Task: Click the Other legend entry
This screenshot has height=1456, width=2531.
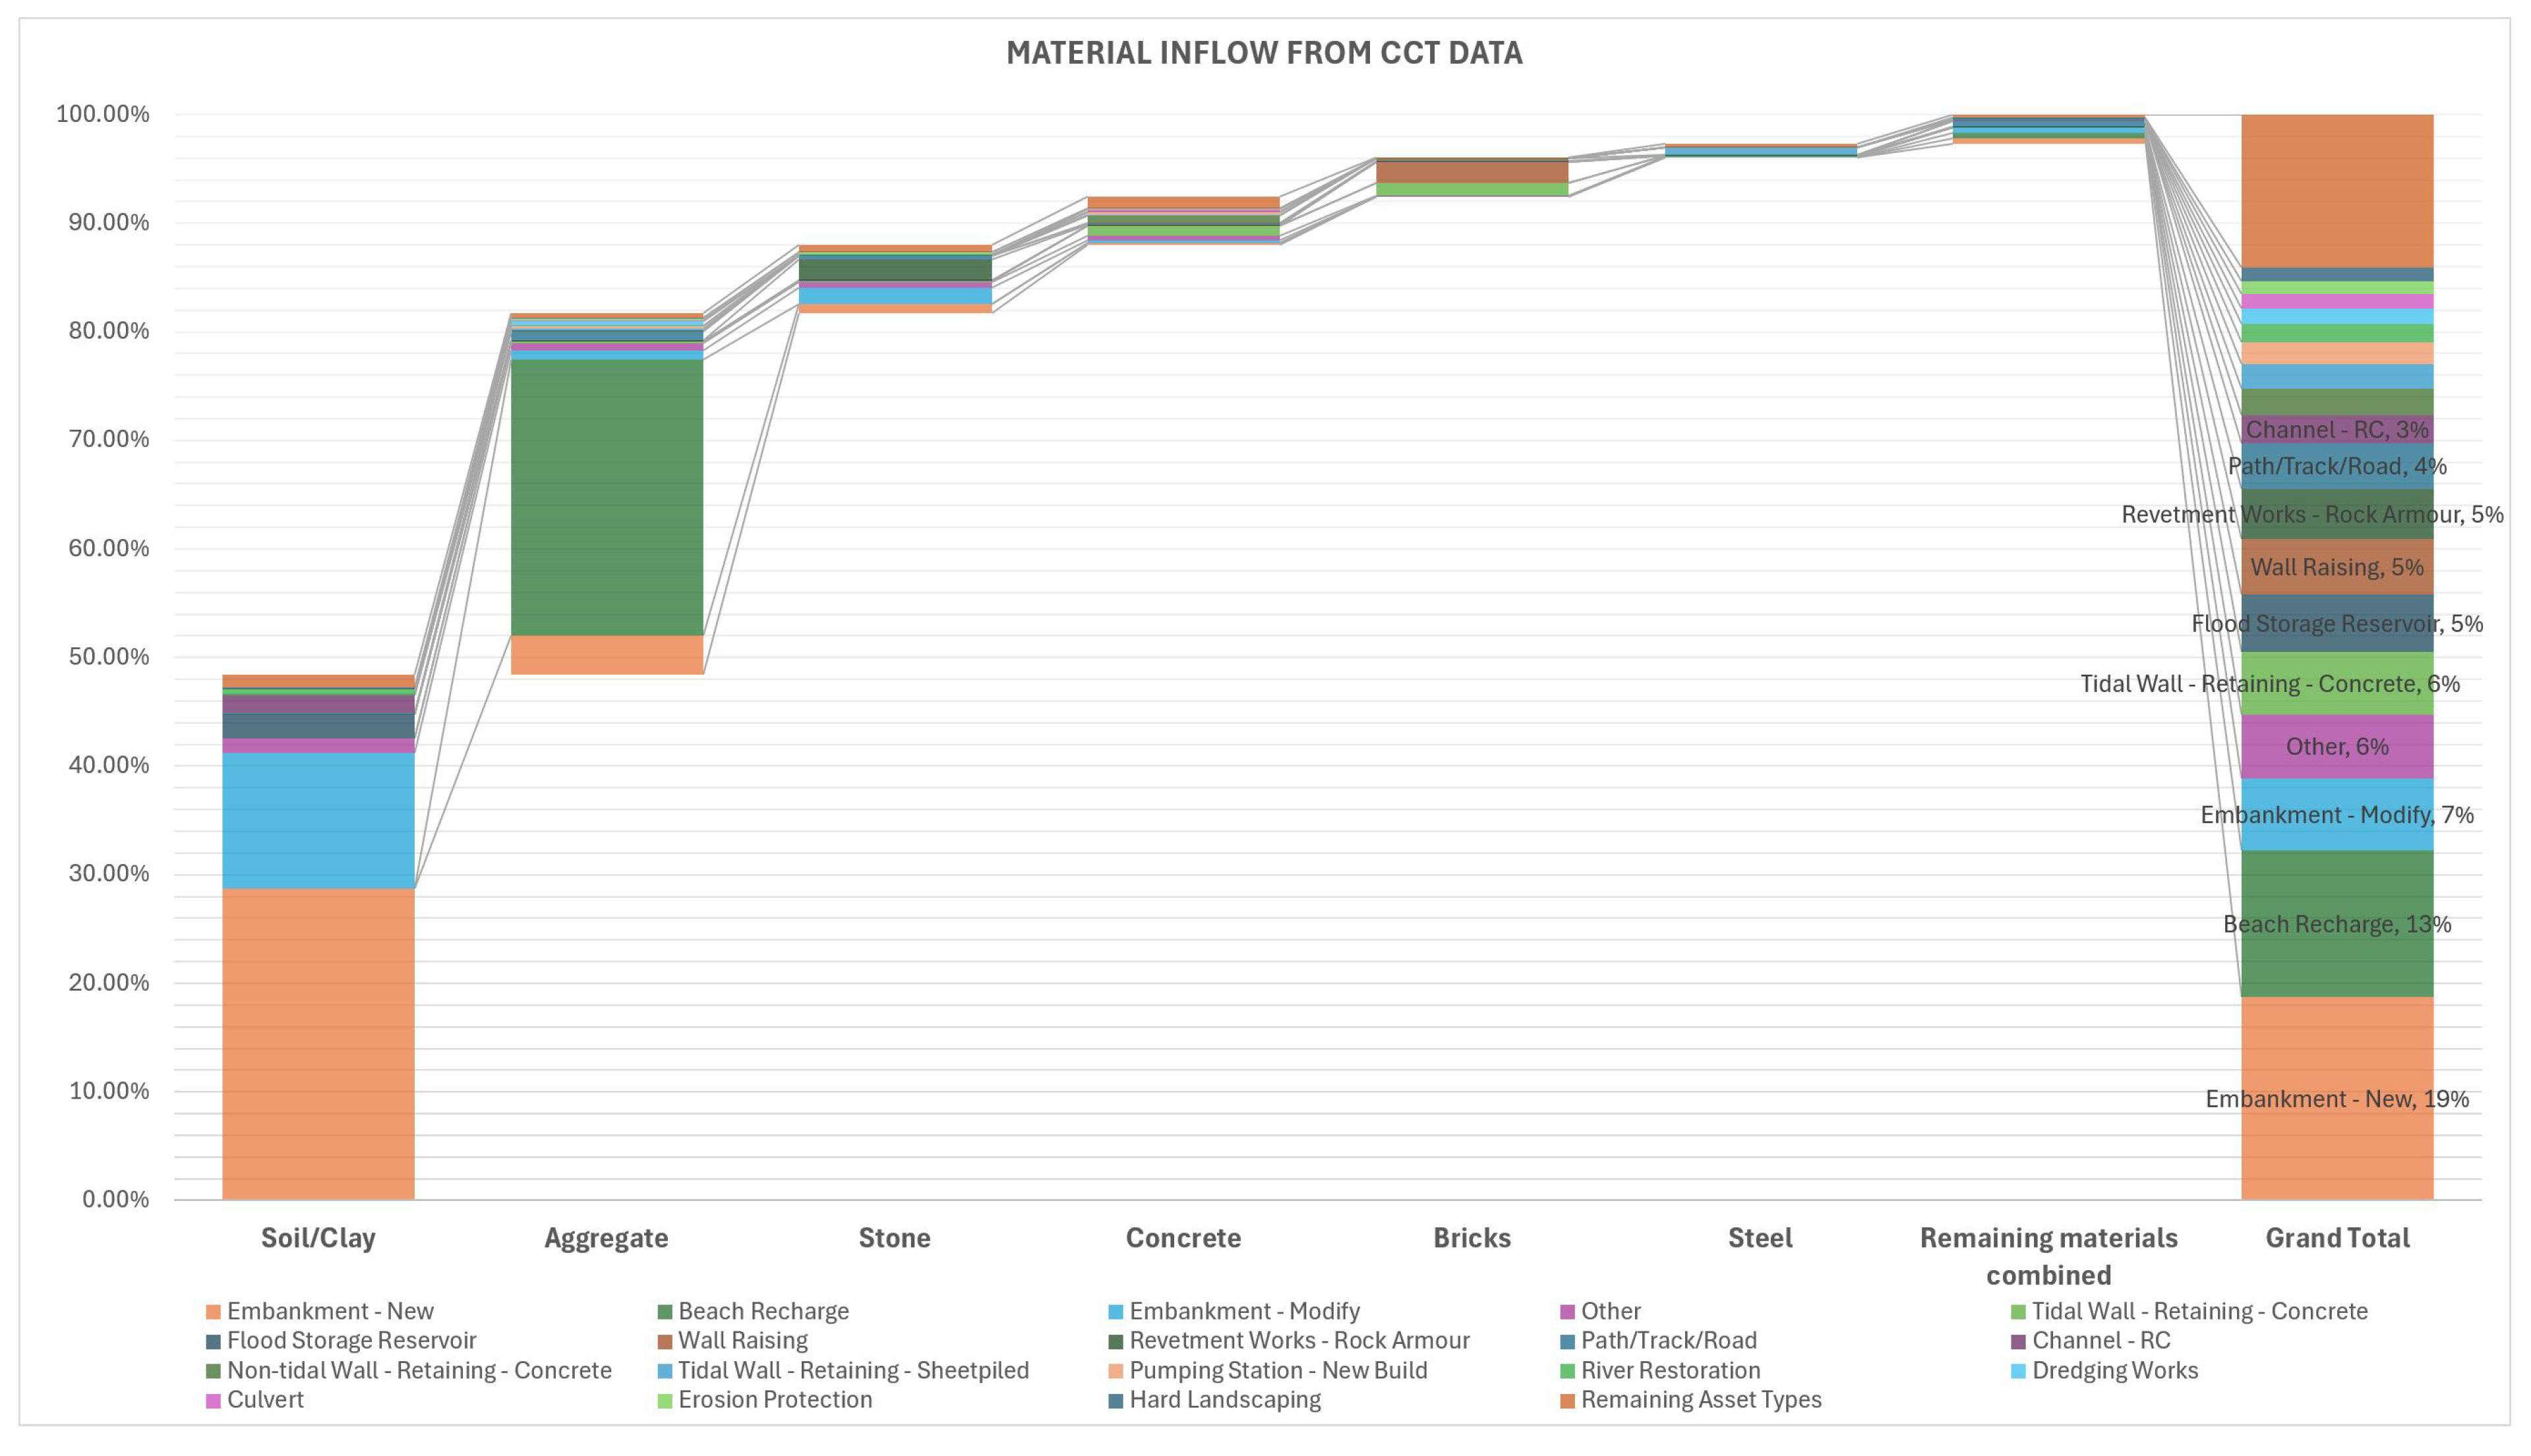Action: (x=1600, y=1311)
